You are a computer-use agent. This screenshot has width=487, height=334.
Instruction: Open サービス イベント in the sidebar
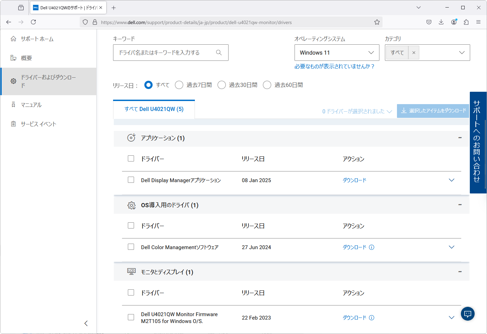point(38,124)
